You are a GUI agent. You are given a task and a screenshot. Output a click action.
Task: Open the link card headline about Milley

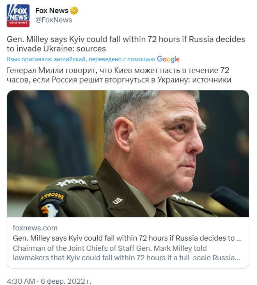tap(127, 238)
